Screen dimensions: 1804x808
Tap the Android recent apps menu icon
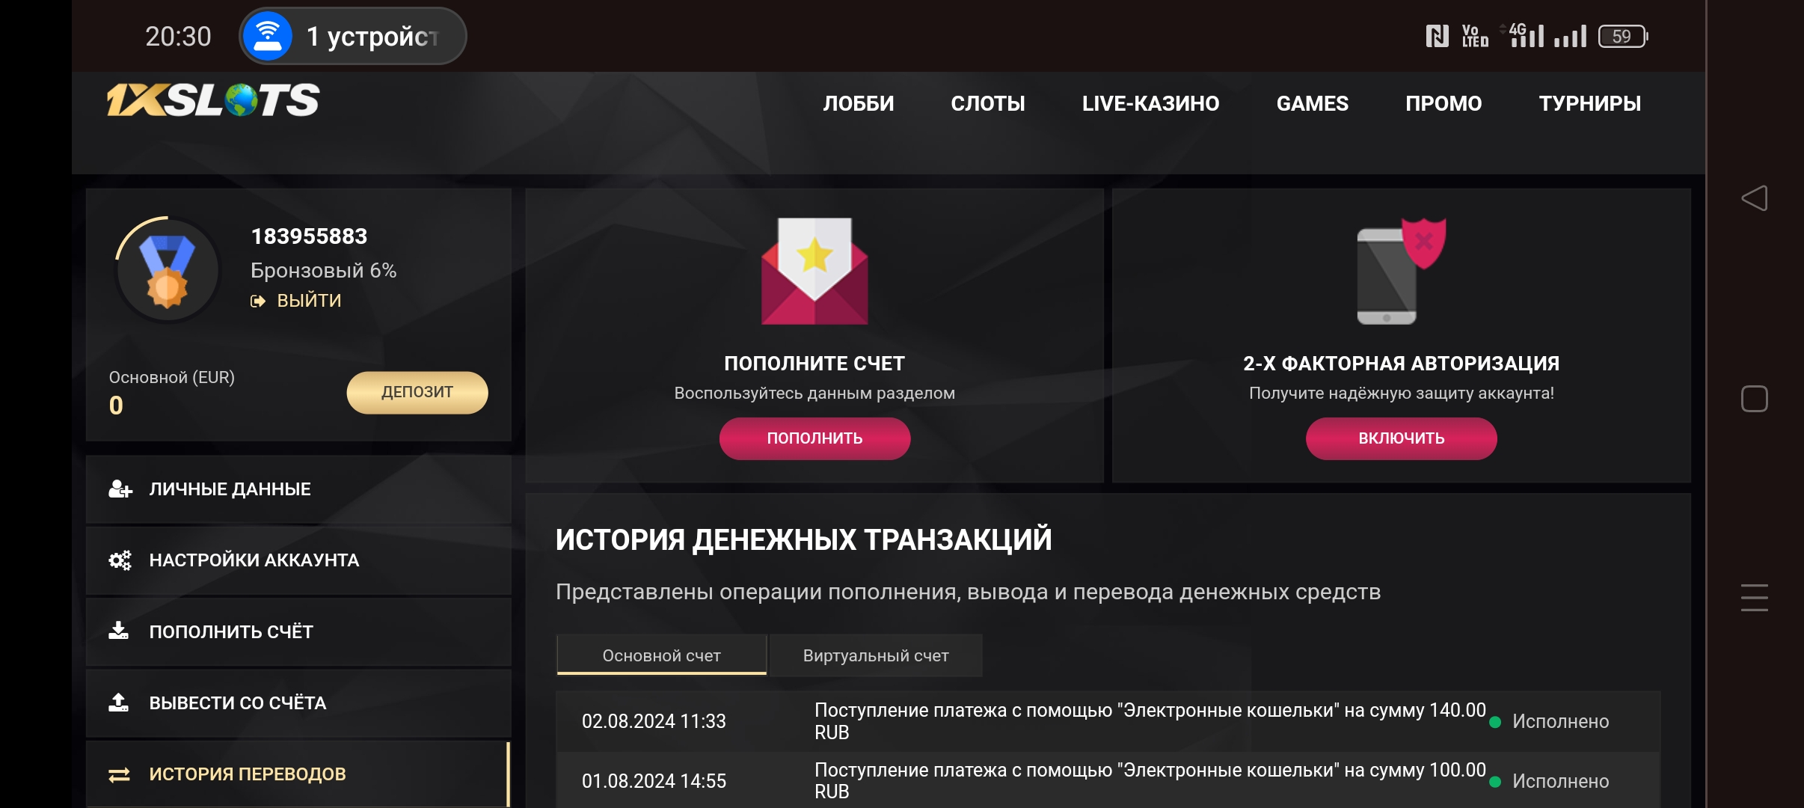[x=1754, y=598]
